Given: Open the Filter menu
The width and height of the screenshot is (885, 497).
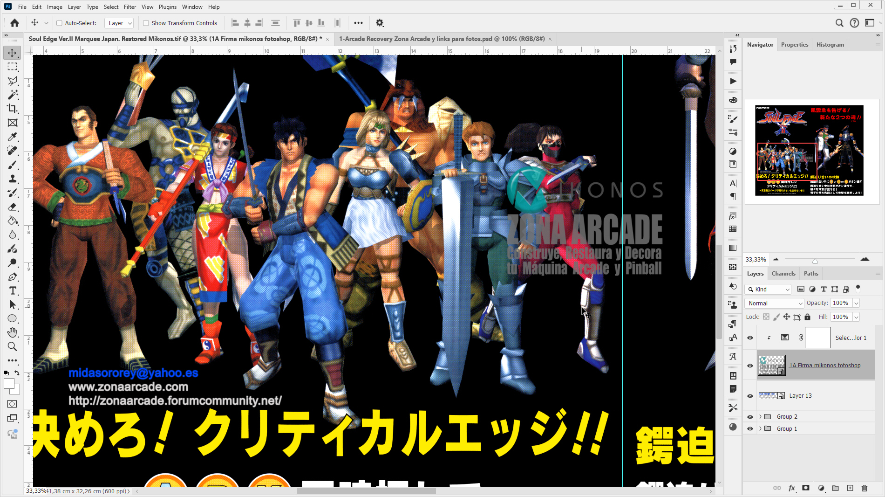Looking at the screenshot, I should pos(130,7).
